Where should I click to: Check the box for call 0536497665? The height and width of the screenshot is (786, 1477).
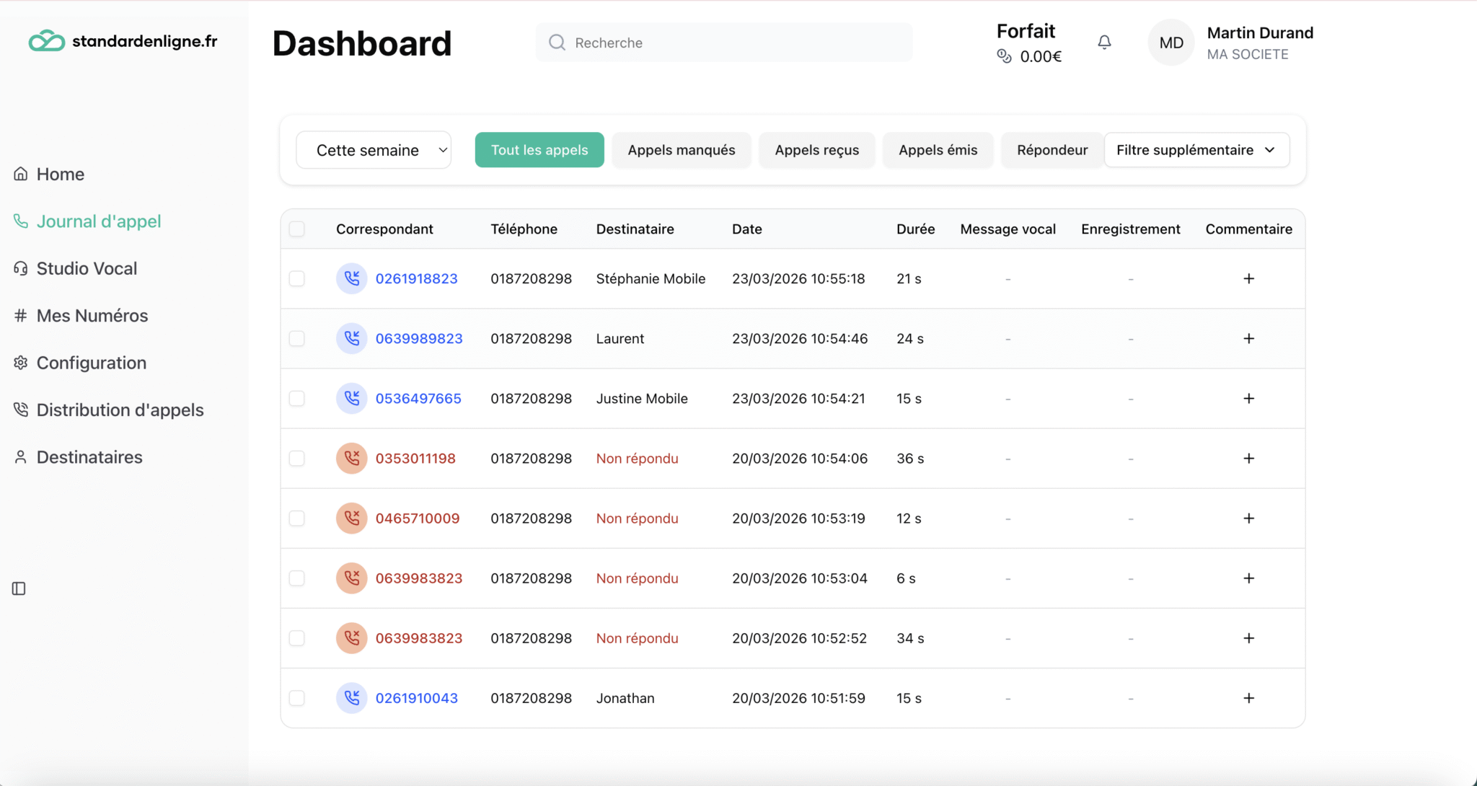(296, 398)
